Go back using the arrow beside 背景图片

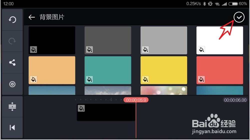pos(31,17)
